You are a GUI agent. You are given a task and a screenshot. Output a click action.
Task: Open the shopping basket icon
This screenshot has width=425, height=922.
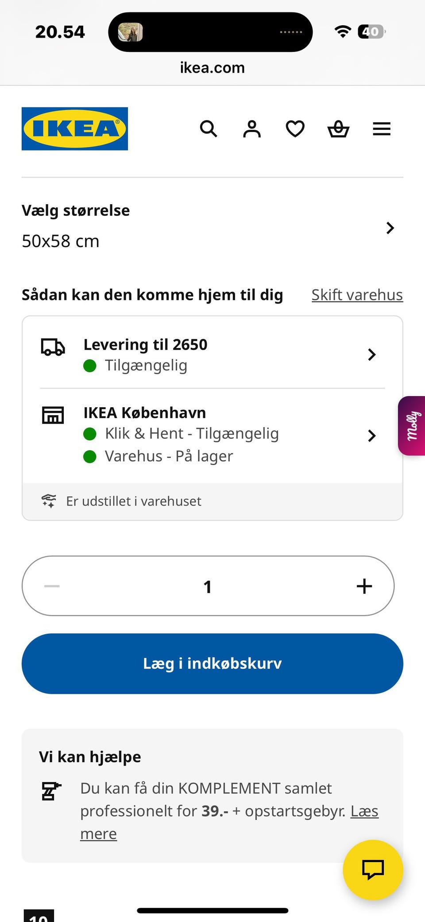click(x=338, y=129)
